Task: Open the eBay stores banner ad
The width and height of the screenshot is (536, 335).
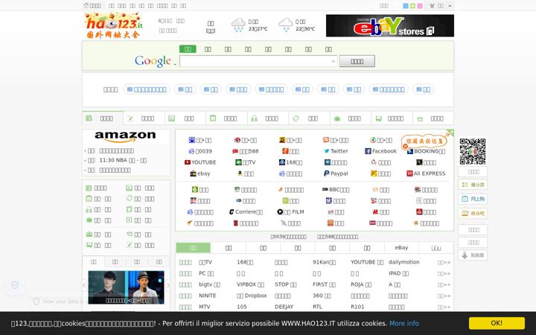Action: (389, 25)
